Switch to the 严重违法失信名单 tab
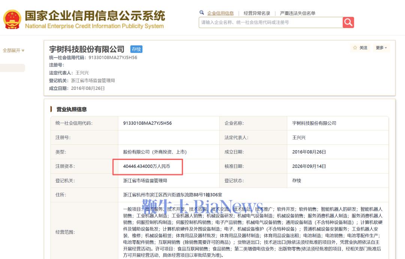This screenshot has width=405, height=259. pyautogui.click(x=297, y=13)
